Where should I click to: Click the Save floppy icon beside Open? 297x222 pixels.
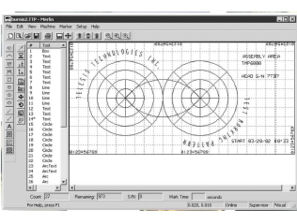36,36
